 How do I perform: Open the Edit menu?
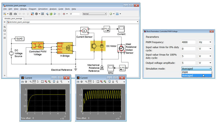[x=10, y=9]
